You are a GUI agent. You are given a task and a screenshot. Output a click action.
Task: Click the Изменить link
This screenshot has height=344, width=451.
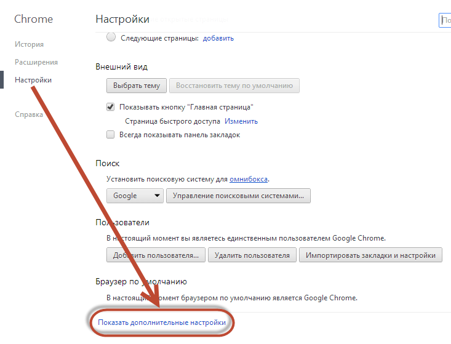tap(241, 121)
